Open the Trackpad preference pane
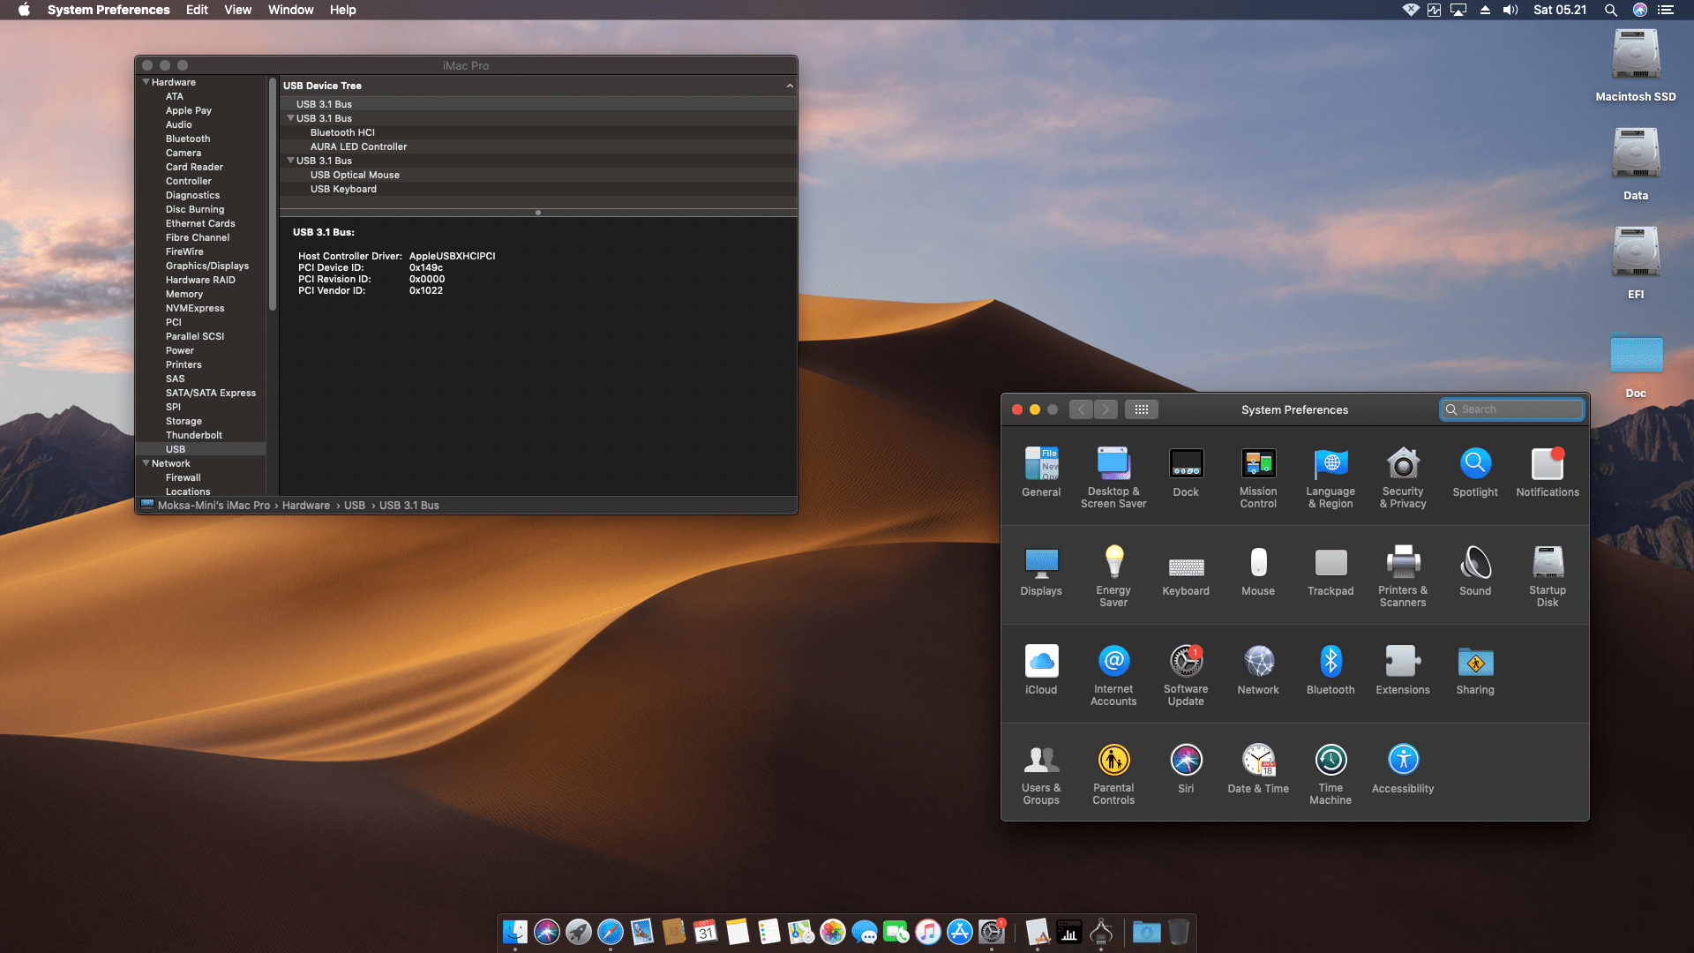The height and width of the screenshot is (953, 1694). [1330, 572]
